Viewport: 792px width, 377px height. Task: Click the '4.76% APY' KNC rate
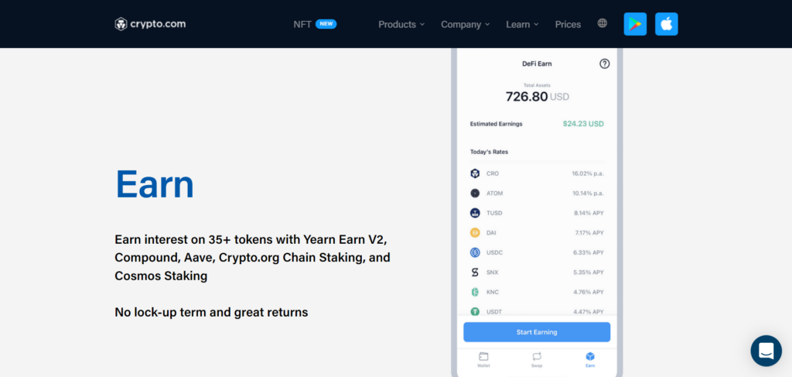tap(589, 292)
